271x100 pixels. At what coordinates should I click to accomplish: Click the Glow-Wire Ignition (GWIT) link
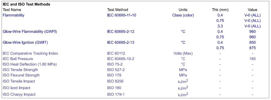click(x=25, y=43)
